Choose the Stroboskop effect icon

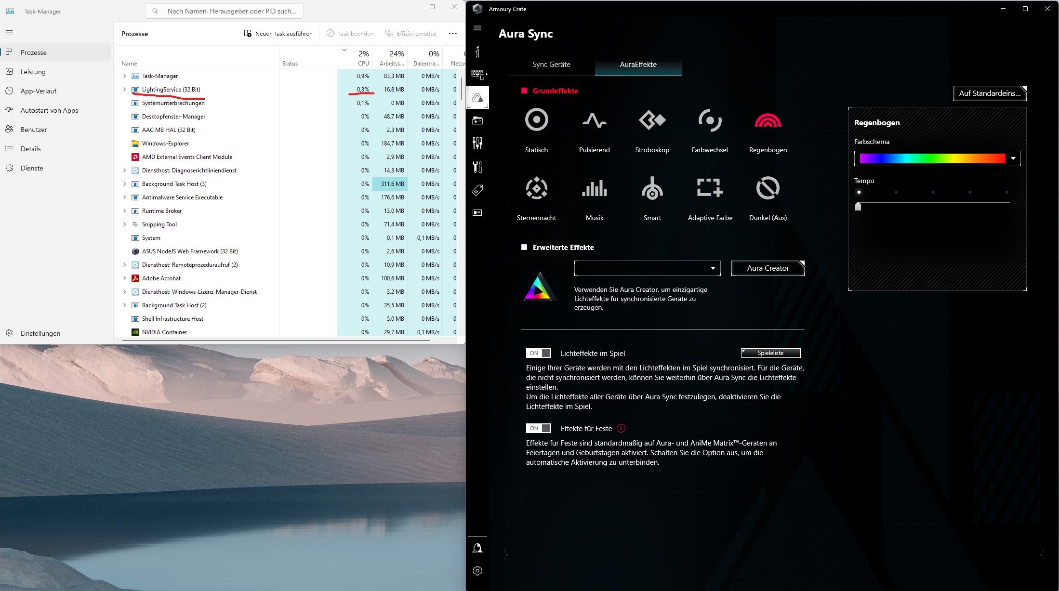tap(652, 120)
